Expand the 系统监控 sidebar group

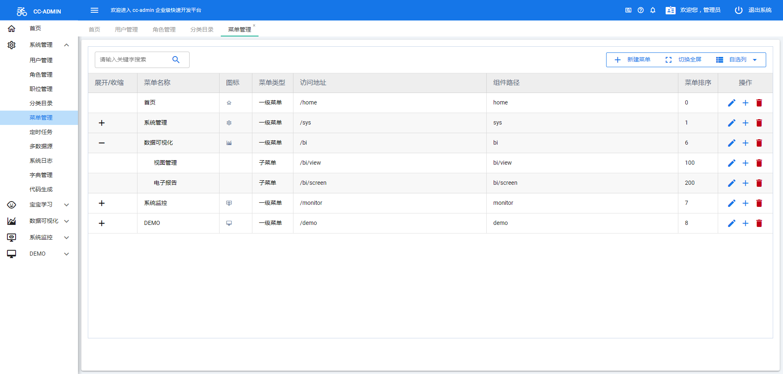click(x=66, y=238)
